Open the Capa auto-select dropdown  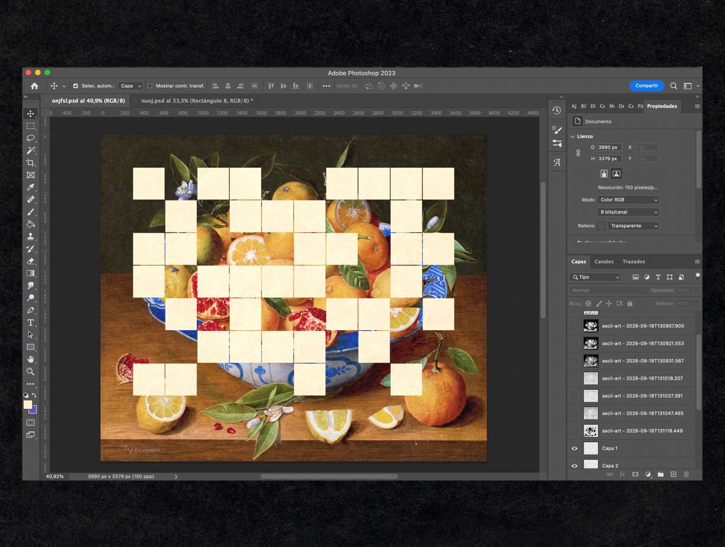pos(130,86)
